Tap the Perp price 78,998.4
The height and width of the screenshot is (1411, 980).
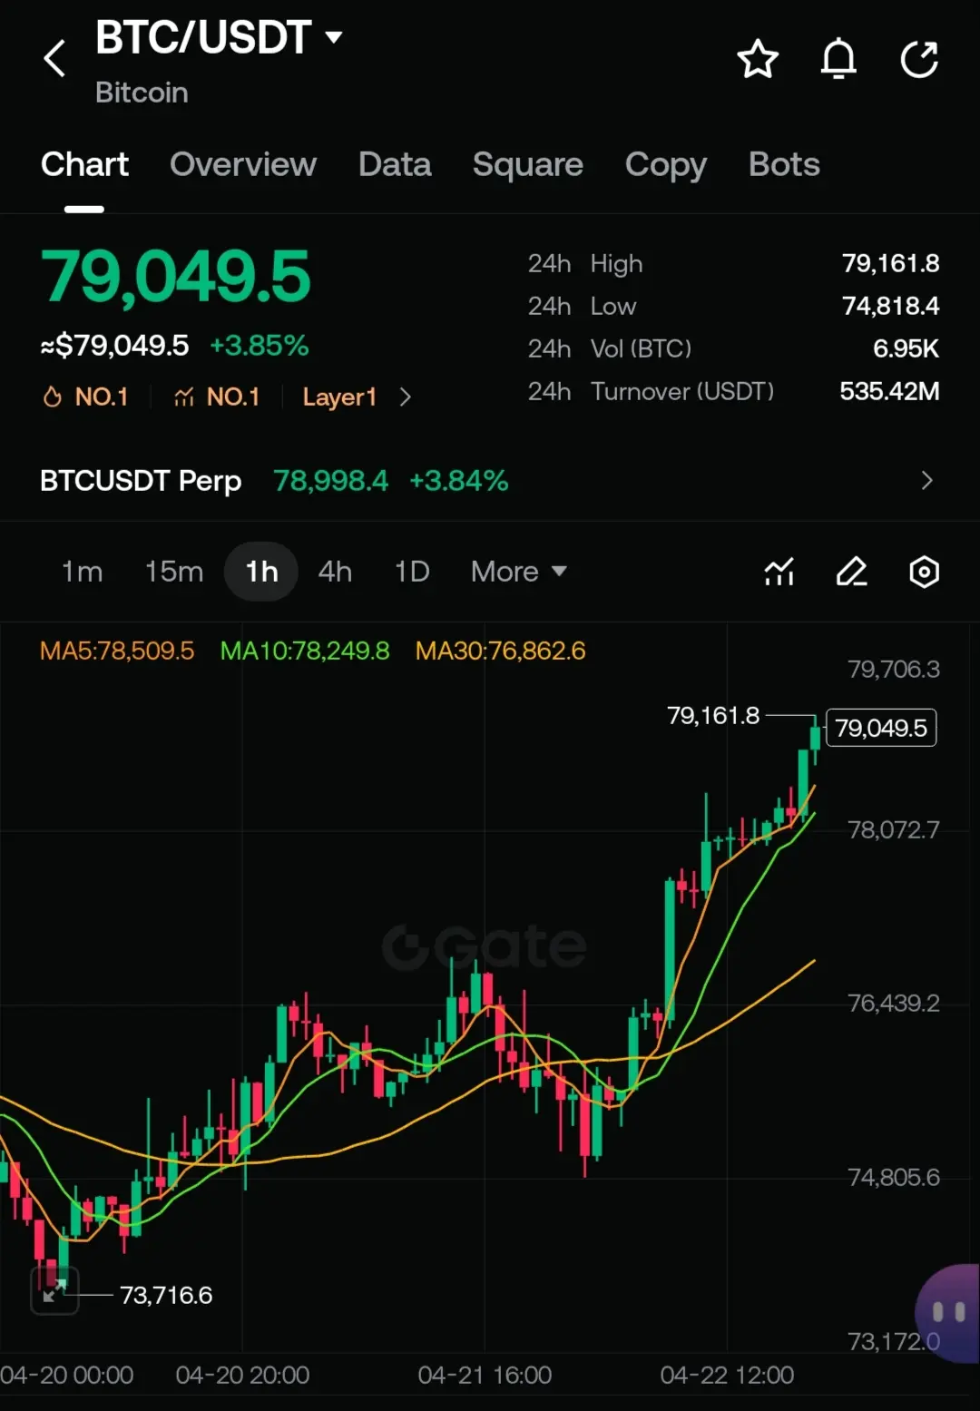331,480
